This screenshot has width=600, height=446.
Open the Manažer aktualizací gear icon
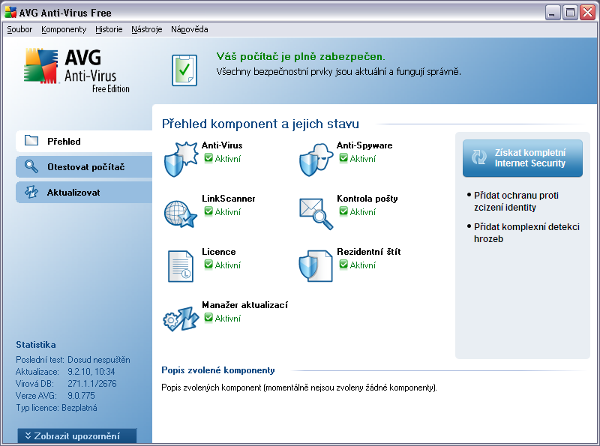(181, 319)
